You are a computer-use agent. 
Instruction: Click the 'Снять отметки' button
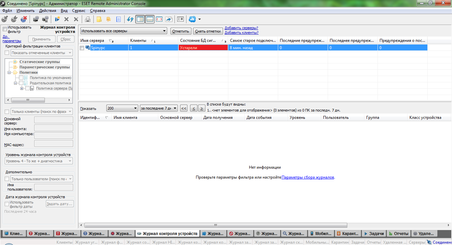tap(208, 31)
